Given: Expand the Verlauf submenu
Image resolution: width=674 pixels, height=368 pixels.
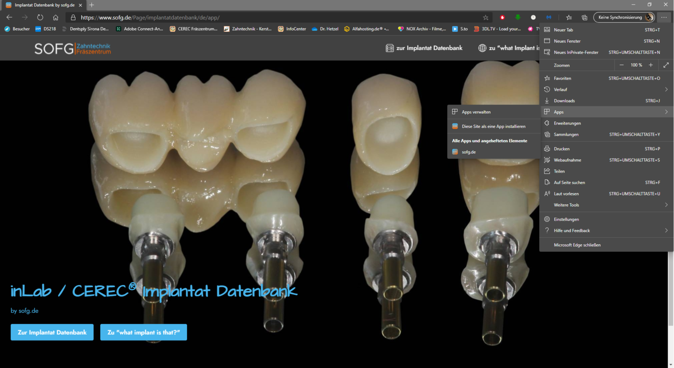Looking at the screenshot, I should (666, 89).
